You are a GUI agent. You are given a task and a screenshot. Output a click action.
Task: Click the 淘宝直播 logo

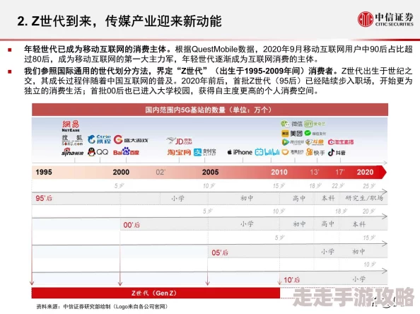(x=340, y=142)
